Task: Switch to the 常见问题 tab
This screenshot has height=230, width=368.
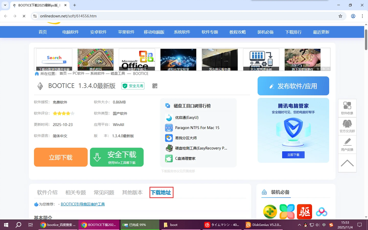Action: [104, 192]
